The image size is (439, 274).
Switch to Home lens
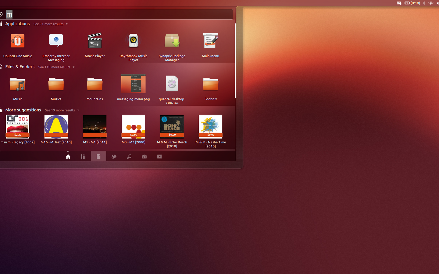coord(68,156)
